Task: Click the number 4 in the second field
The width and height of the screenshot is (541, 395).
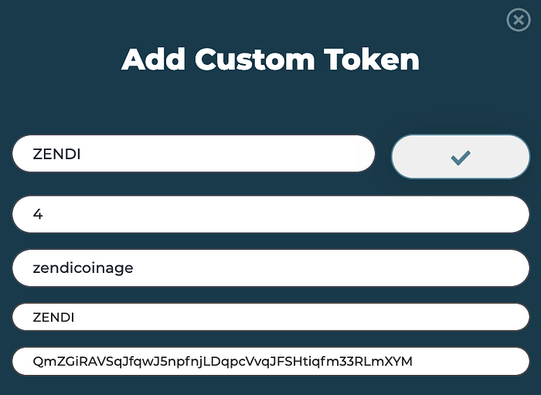Action: tap(37, 215)
